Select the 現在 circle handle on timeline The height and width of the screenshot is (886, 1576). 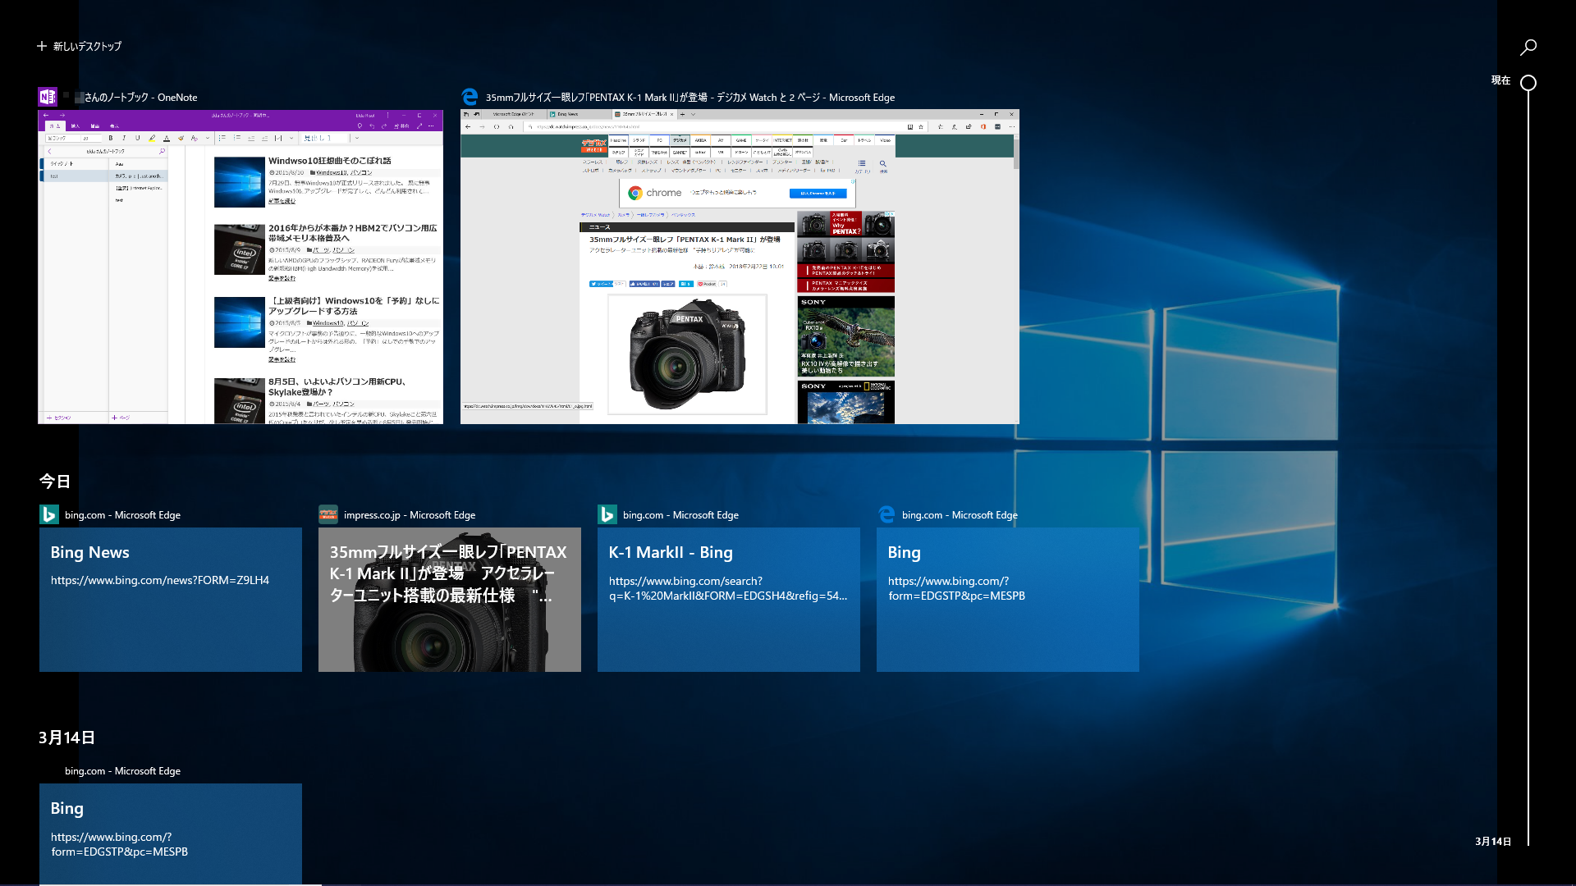(1528, 83)
